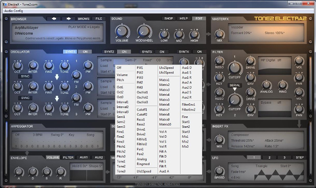Select LFO STEP tab

(x=300, y=157)
